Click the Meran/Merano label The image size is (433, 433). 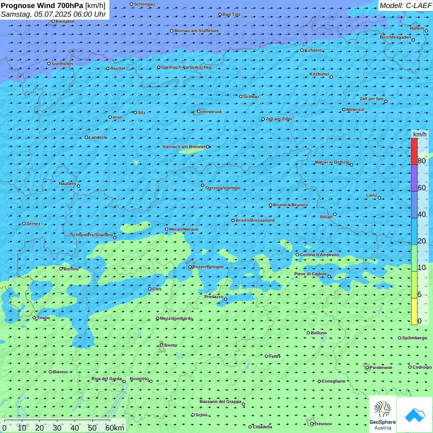coord(184,229)
